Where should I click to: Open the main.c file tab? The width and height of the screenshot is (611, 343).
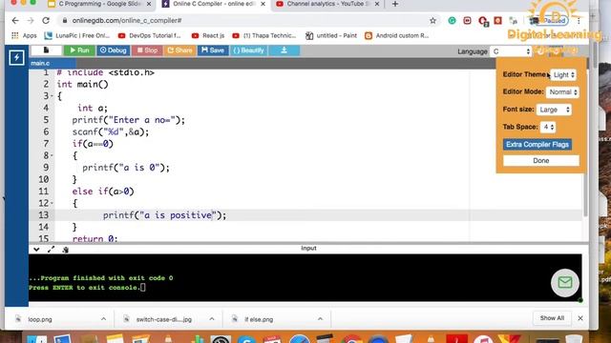[40, 63]
